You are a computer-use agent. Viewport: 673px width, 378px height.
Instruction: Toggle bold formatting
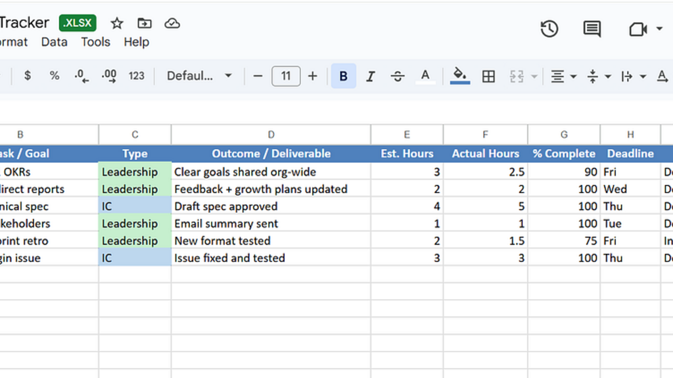pos(343,76)
